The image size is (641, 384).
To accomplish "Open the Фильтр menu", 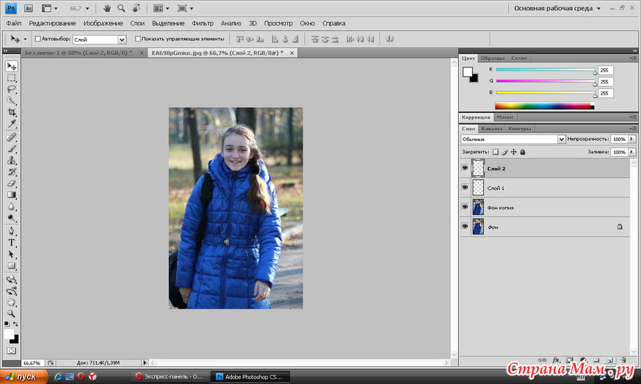I will coord(203,23).
